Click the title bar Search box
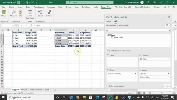This screenshot has height=100, width=177. [x=90, y=2]
